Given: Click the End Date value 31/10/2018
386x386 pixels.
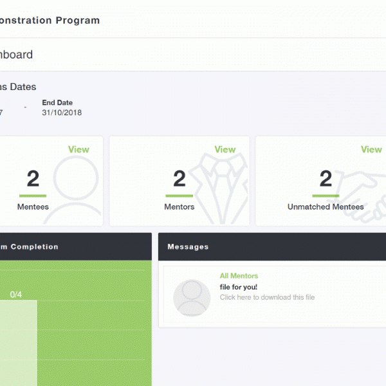Looking at the screenshot, I should click(x=62, y=113).
